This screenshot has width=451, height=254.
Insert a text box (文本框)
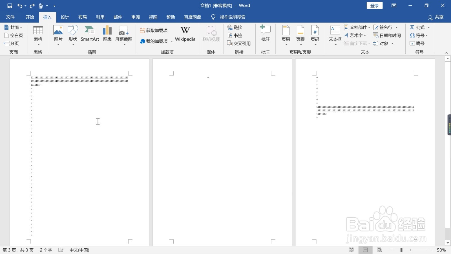335,35
